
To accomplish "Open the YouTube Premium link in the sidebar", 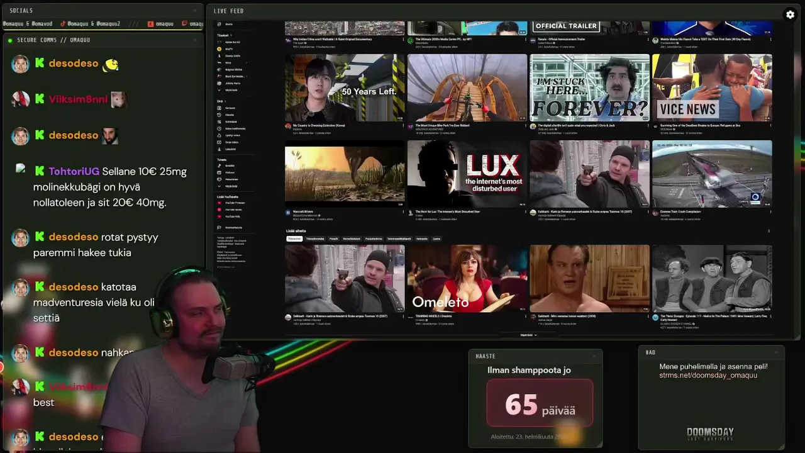I will 231,203.
